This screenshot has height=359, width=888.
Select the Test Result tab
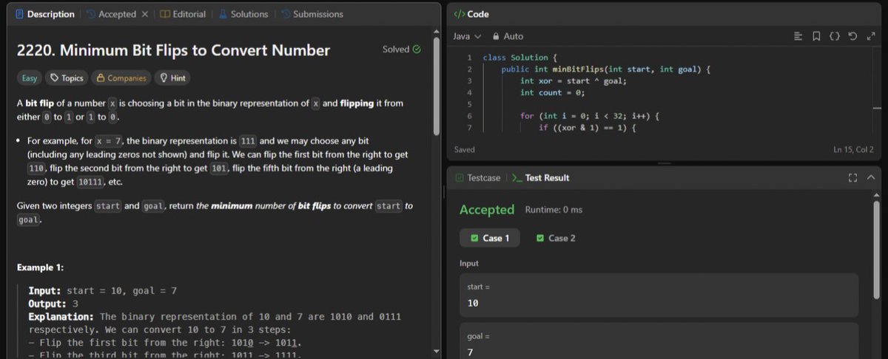coord(540,178)
